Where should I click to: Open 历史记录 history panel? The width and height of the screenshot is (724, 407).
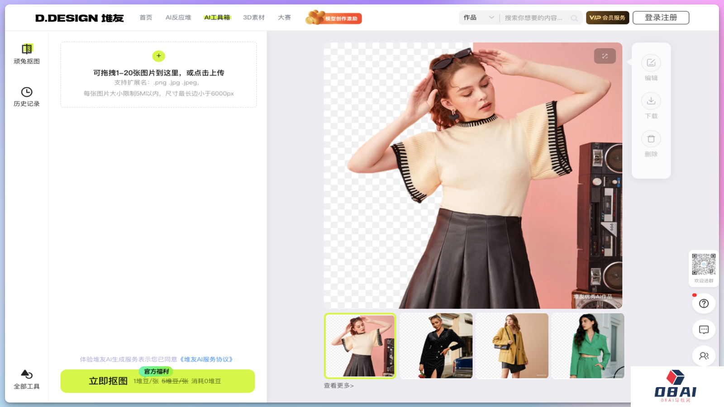(27, 96)
